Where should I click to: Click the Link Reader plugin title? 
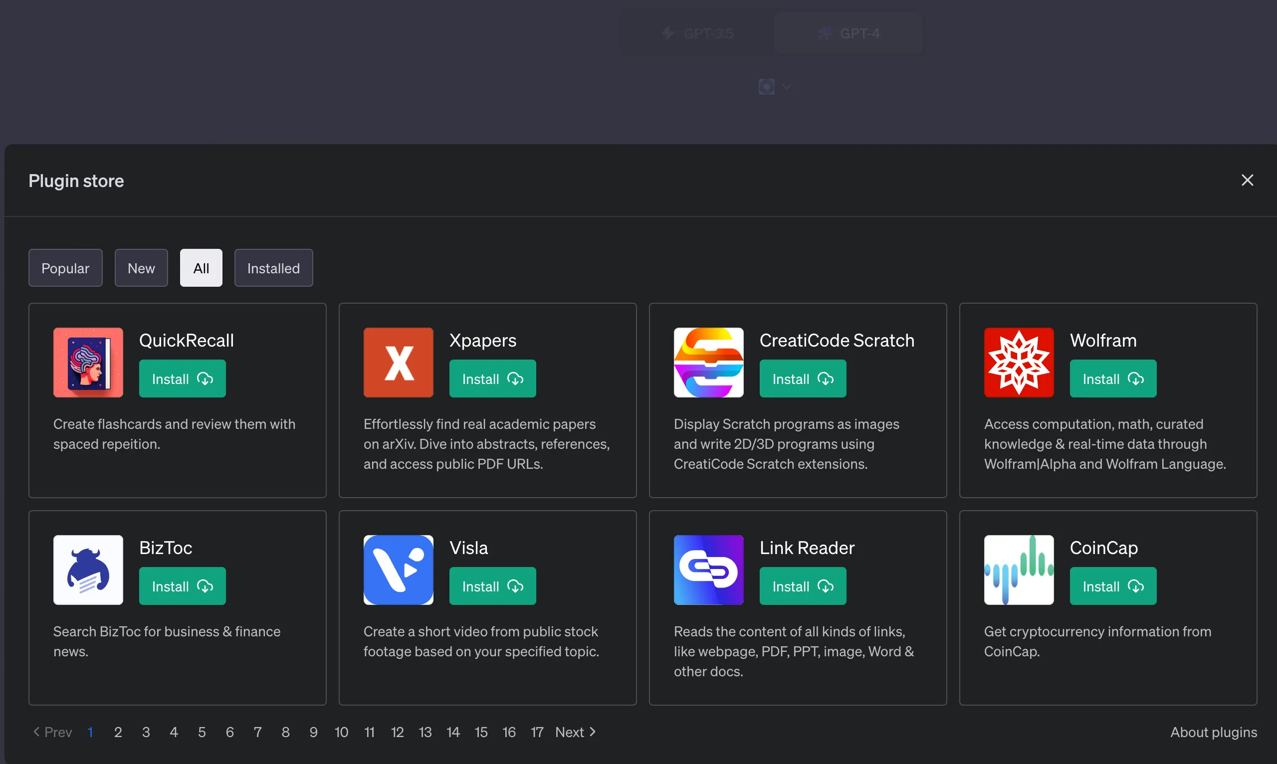[807, 548]
